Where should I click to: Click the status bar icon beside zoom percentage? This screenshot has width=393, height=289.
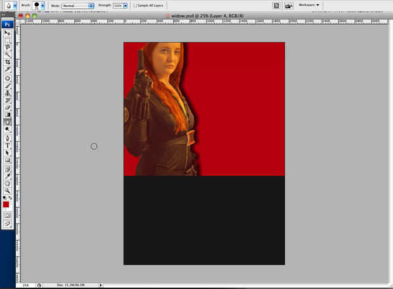click(x=39, y=285)
